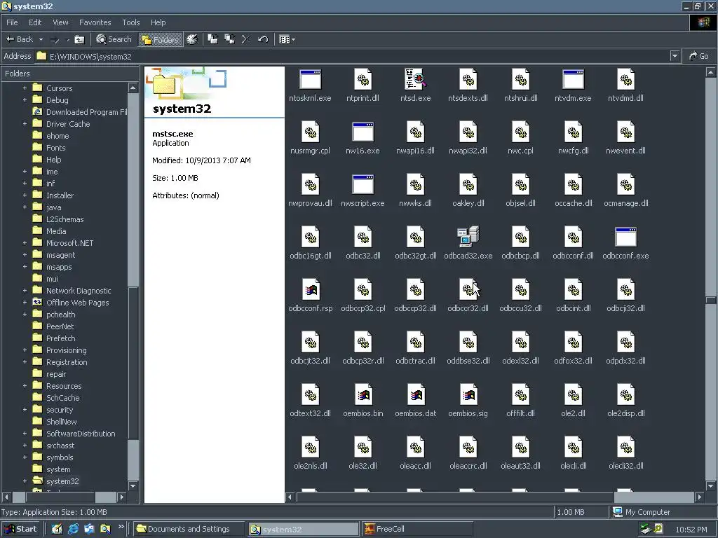Image resolution: width=718 pixels, height=538 pixels.
Task: Switch to FreeCell taskbar button
Action: [416, 529]
